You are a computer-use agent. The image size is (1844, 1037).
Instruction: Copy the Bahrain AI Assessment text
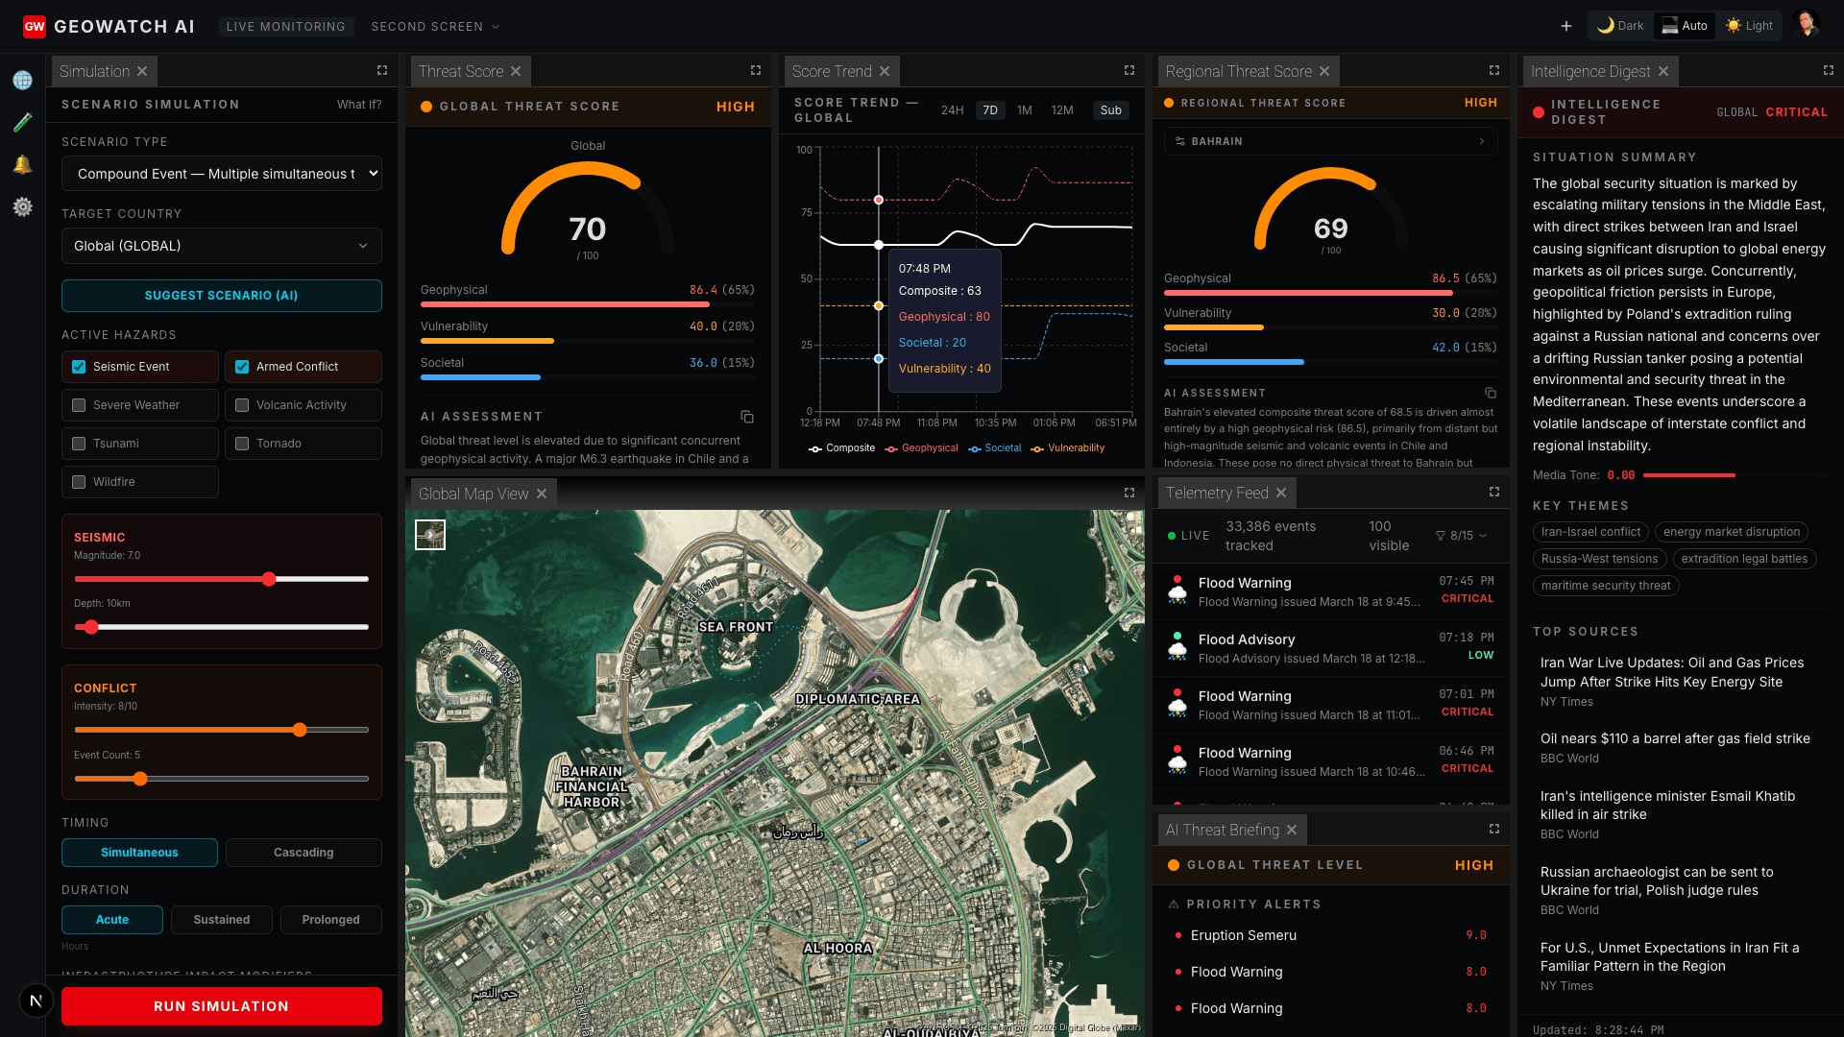[x=1491, y=393]
